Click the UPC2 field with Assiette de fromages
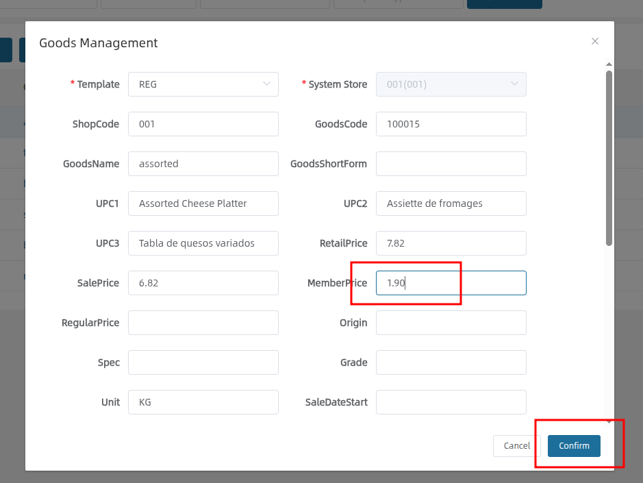The image size is (643, 483). 451,203
